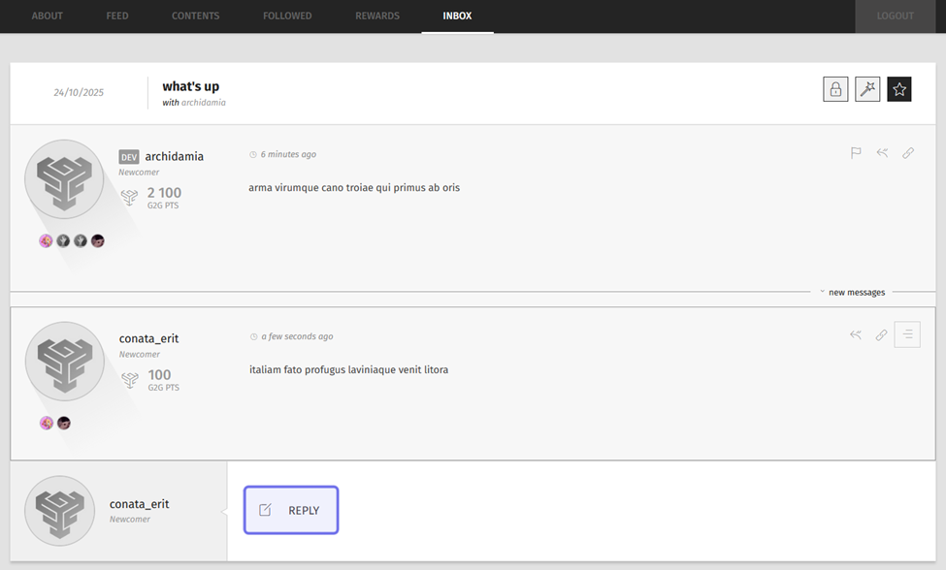Quote-reply to conata_erit's message

tap(856, 335)
